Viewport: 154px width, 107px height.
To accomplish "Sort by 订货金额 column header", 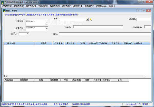I will 59,43.
